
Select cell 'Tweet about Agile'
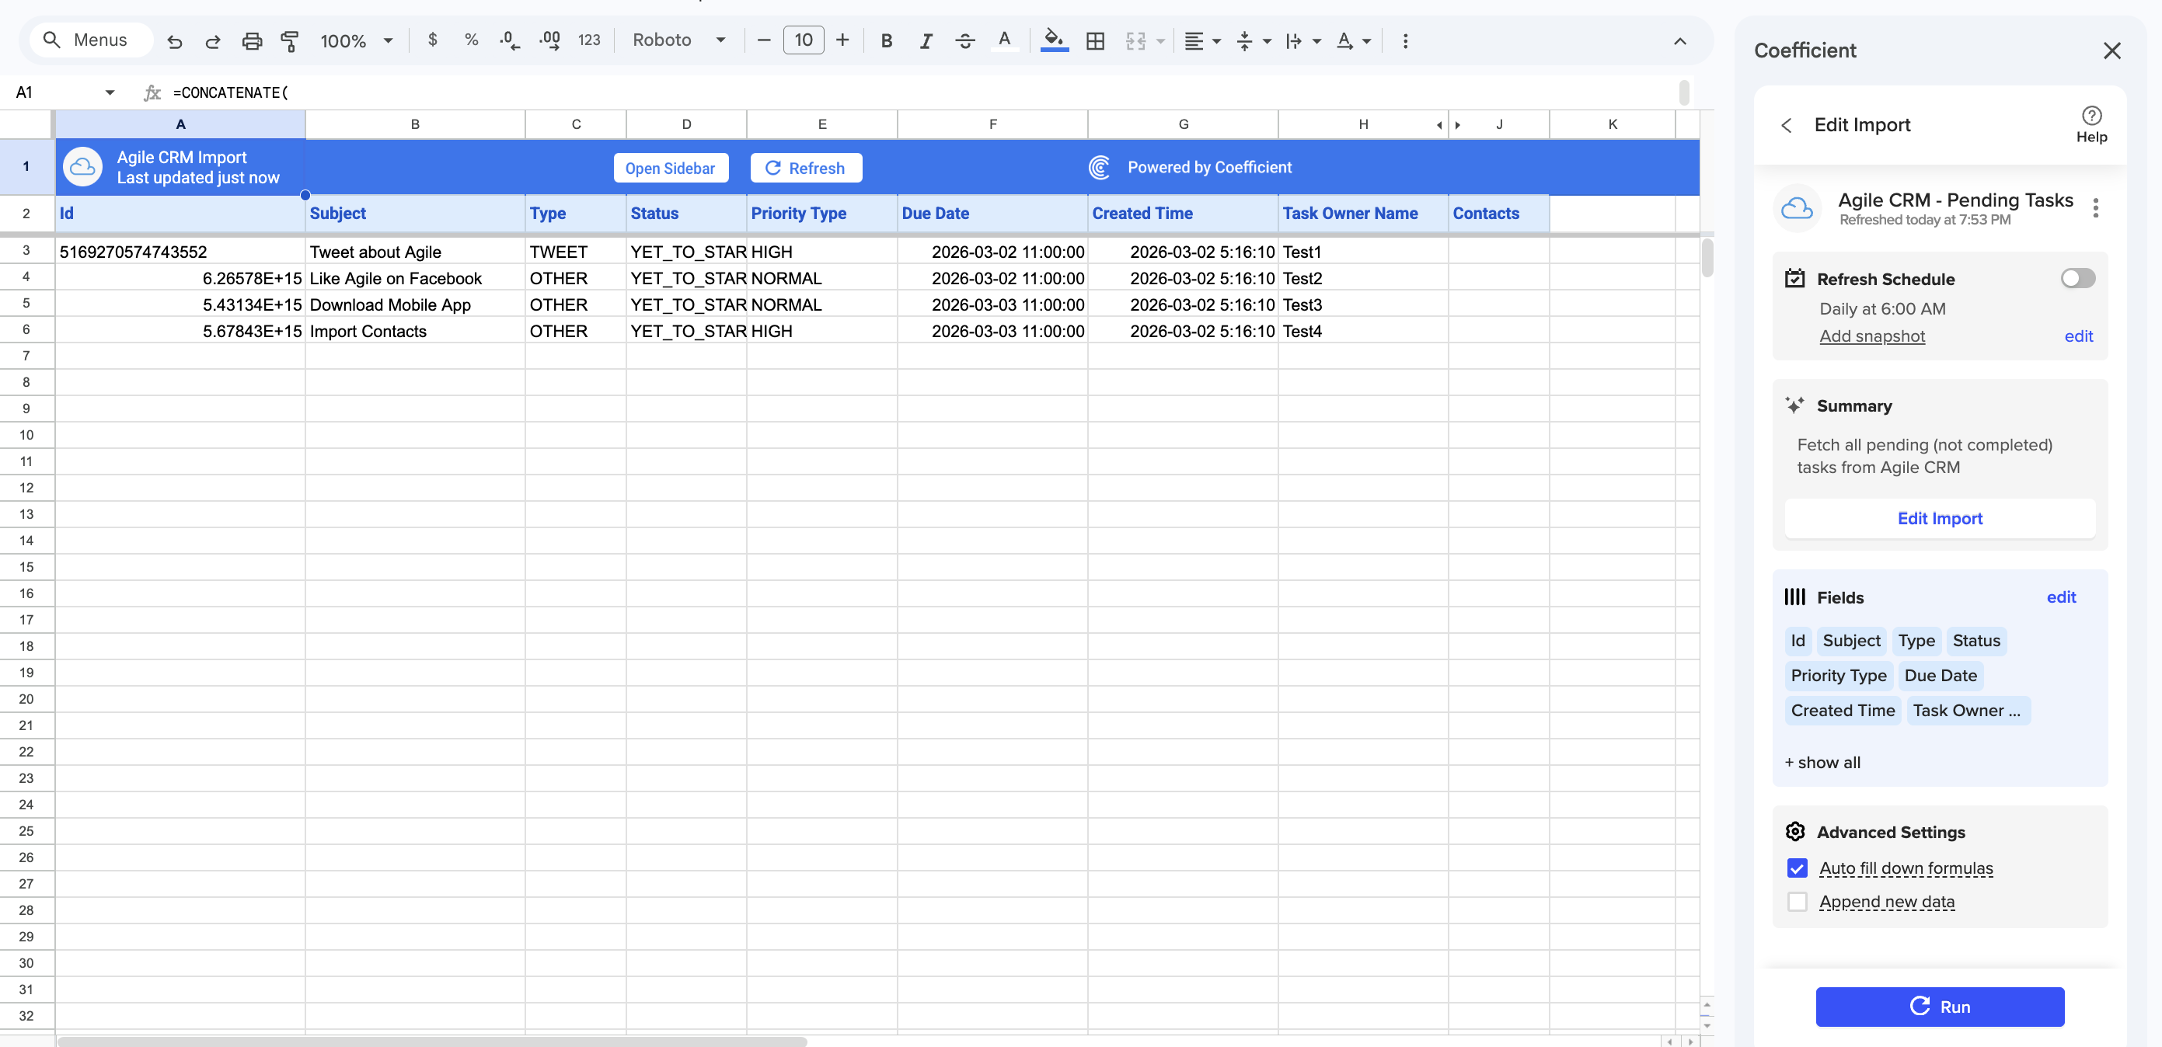[415, 252]
